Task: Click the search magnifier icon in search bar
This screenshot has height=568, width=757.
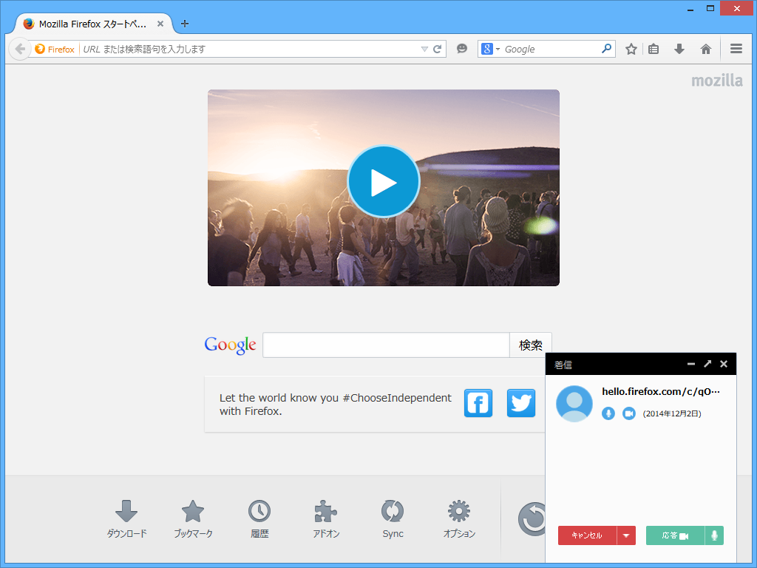Action: (606, 48)
